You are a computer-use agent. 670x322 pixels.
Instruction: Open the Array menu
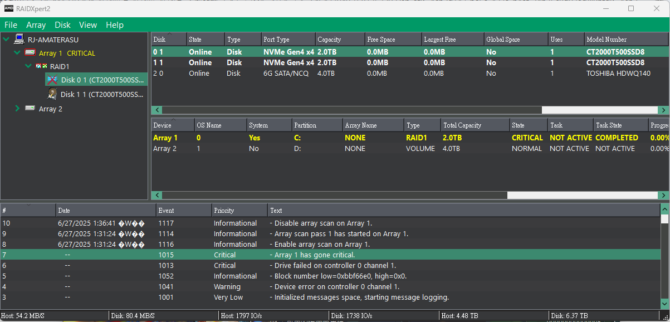pyautogui.click(x=36, y=25)
